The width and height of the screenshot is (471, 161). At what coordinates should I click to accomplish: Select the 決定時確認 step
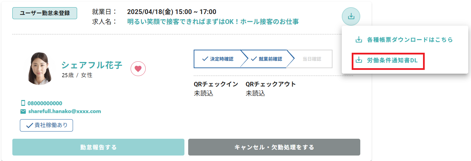click(x=218, y=59)
